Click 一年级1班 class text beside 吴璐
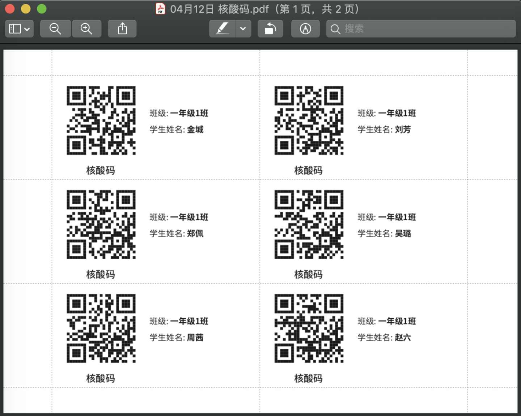The width and height of the screenshot is (521, 416). [397, 217]
